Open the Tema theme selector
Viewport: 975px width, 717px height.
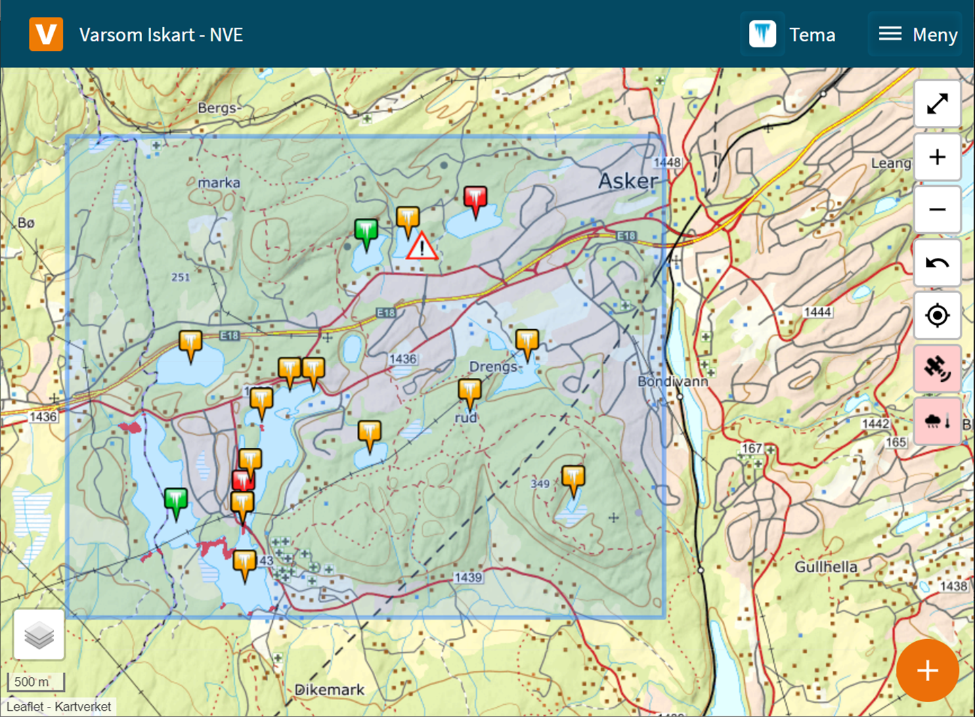[x=792, y=35]
